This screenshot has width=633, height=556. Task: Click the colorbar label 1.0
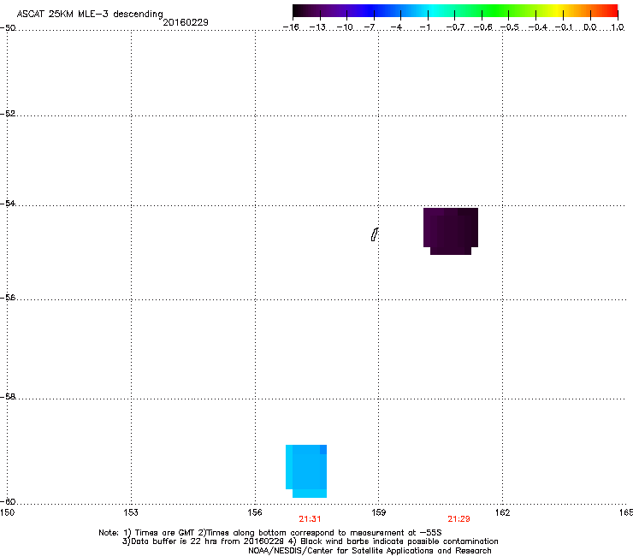tap(618, 27)
